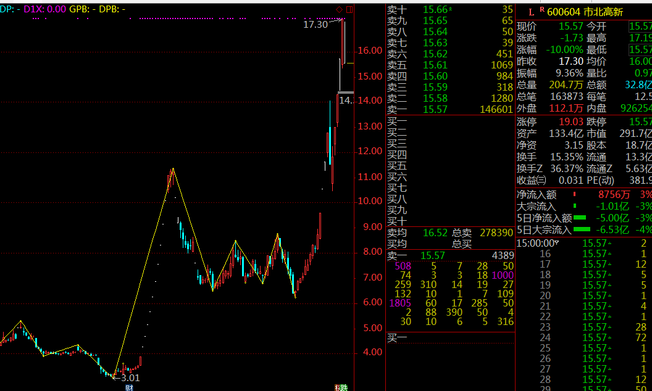Viewport: 652px width, 391px height.
Task: Click the 买一 row in buy orders
Action: coord(397,121)
